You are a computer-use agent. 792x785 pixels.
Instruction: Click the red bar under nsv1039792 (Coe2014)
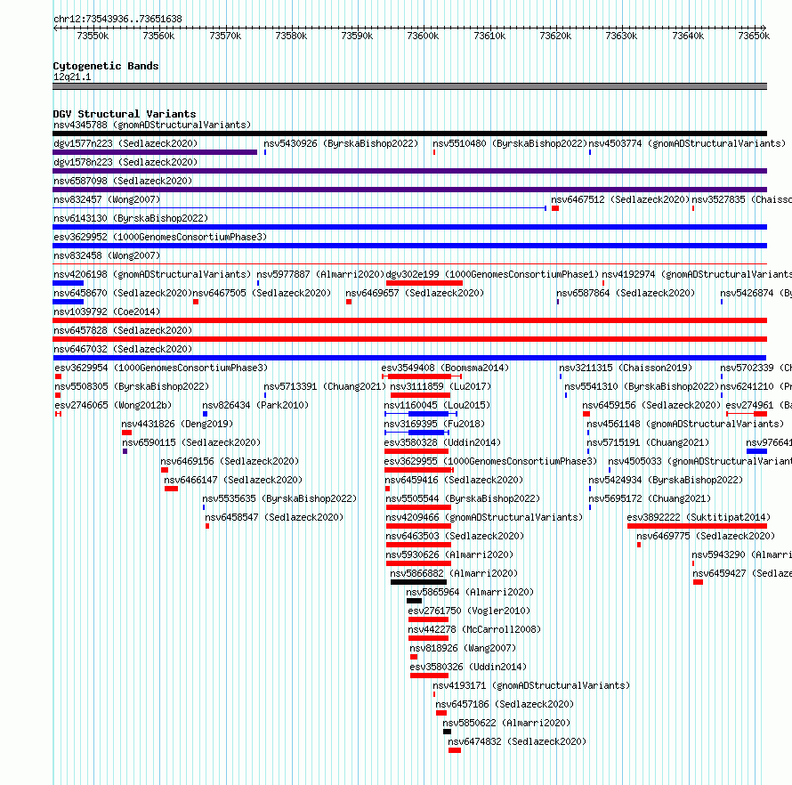tap(409, 320)
